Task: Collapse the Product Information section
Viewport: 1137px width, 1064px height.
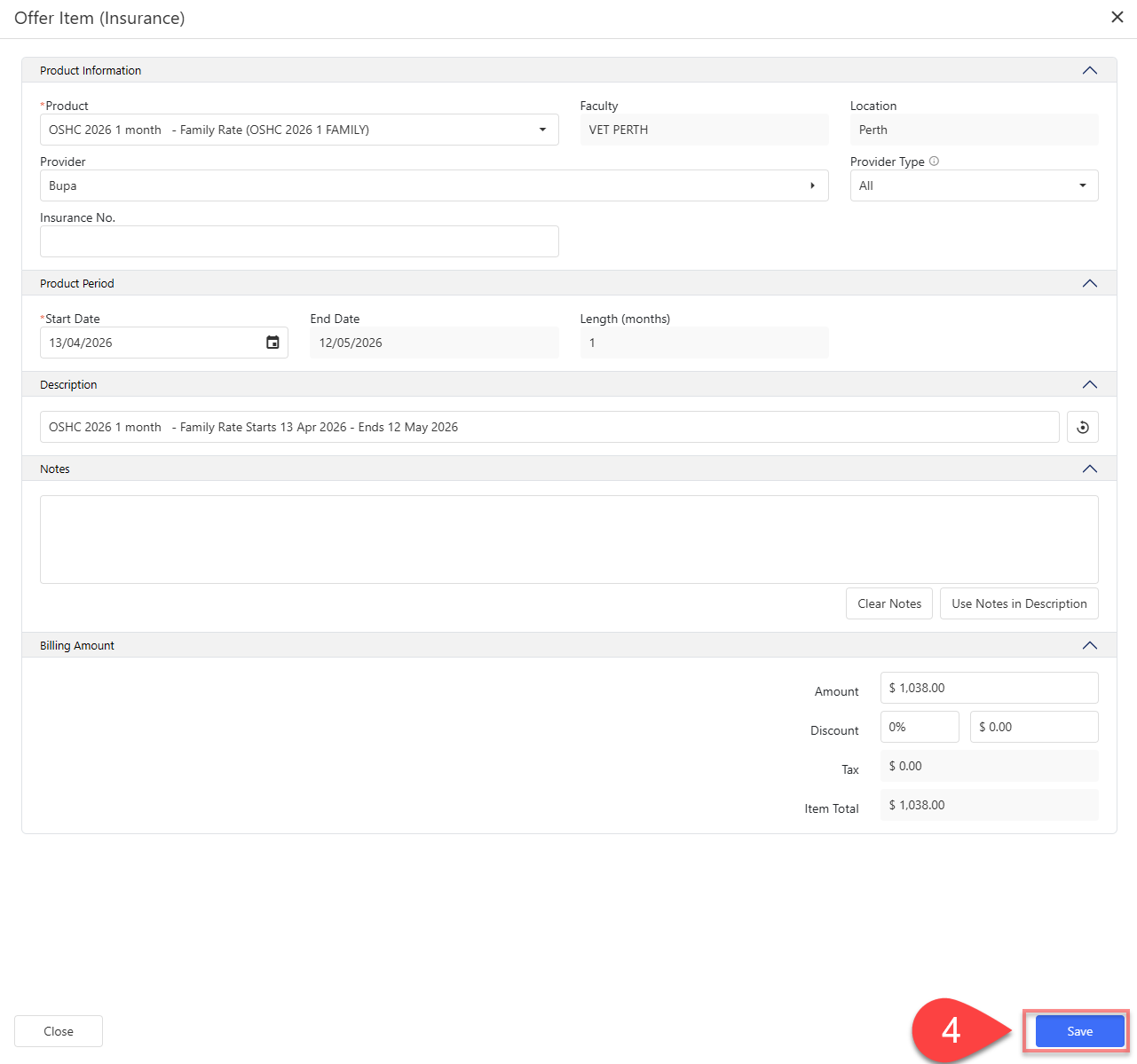Action: pyautogui.click(x=1089, y=71)
